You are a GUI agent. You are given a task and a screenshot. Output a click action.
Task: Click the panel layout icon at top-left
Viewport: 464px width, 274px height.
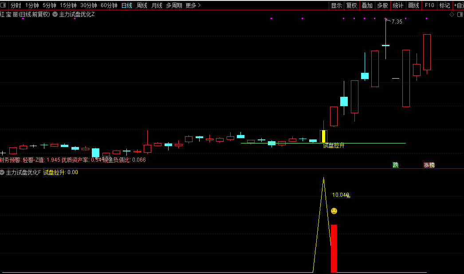coord(3,5)
